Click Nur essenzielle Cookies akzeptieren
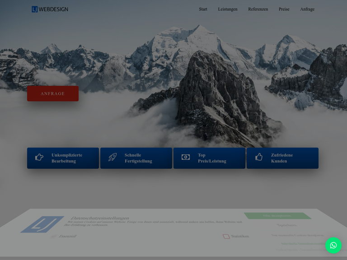The image size is (347, 260). [297, 235]
